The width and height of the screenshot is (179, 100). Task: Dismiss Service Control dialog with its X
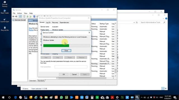pos(89,33)
